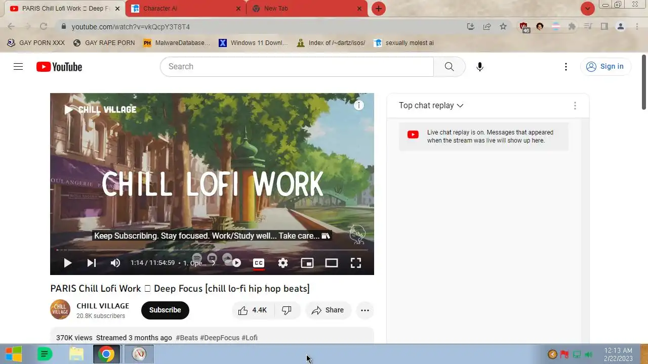The height and width of the screenshot is (364, 648).
Task: Click the address bar URL
Action: coord(131,27)
